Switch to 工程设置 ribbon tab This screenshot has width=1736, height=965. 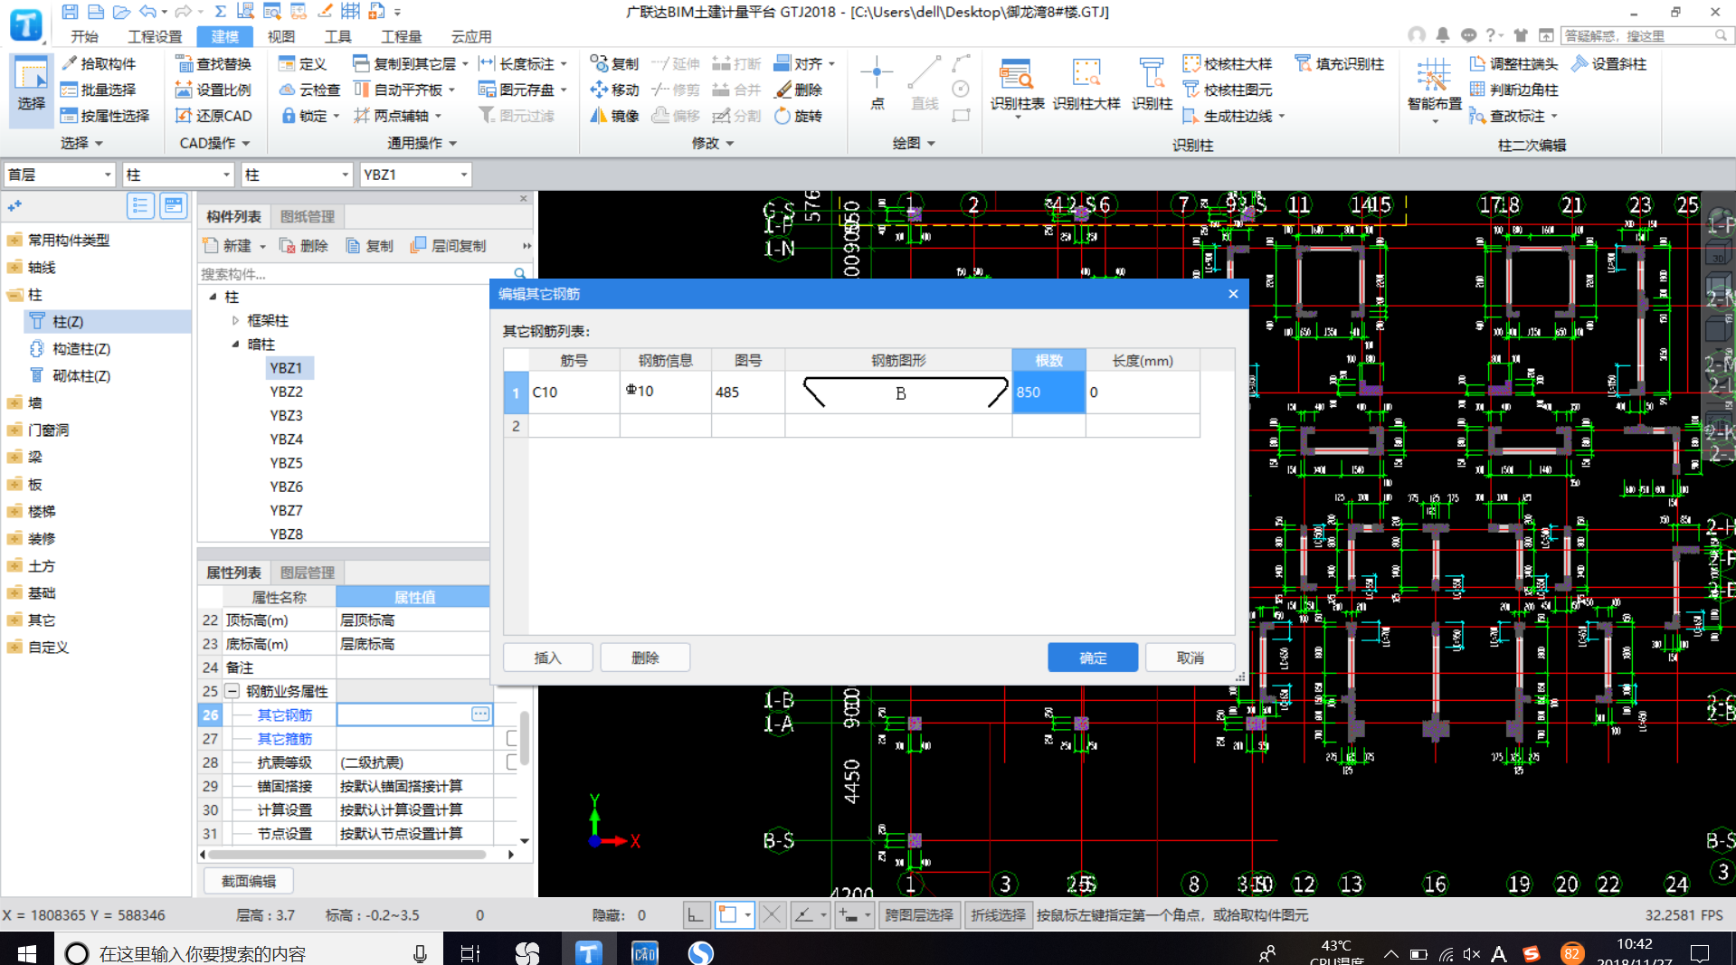[155, 36]
